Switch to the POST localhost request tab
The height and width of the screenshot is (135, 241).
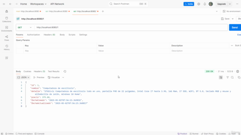29,11
